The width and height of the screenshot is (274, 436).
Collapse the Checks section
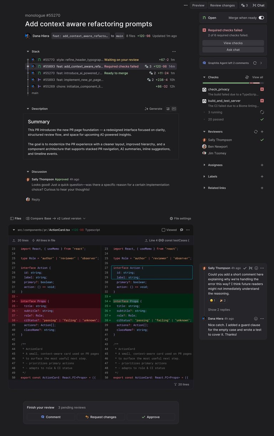click(204, 77)
